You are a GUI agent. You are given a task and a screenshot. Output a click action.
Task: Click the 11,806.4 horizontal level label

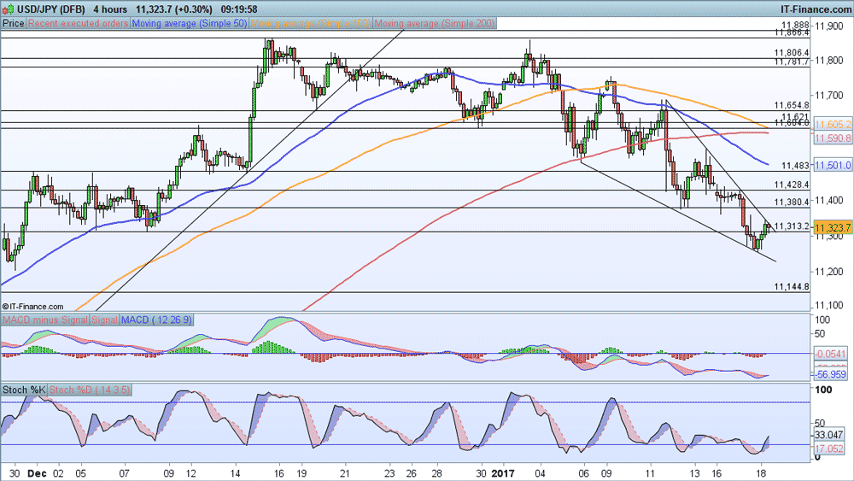coord(792,53)
